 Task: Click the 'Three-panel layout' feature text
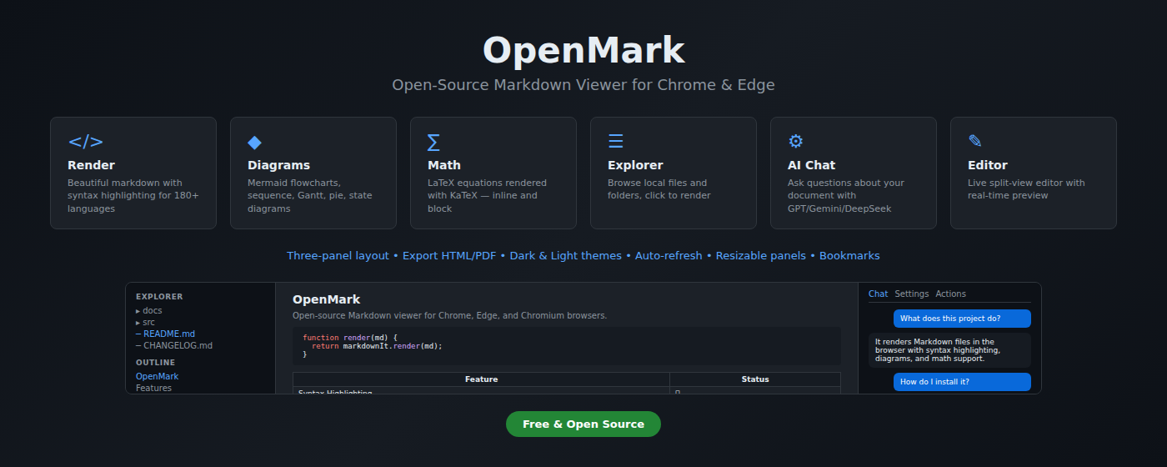(x=338, y=256)
